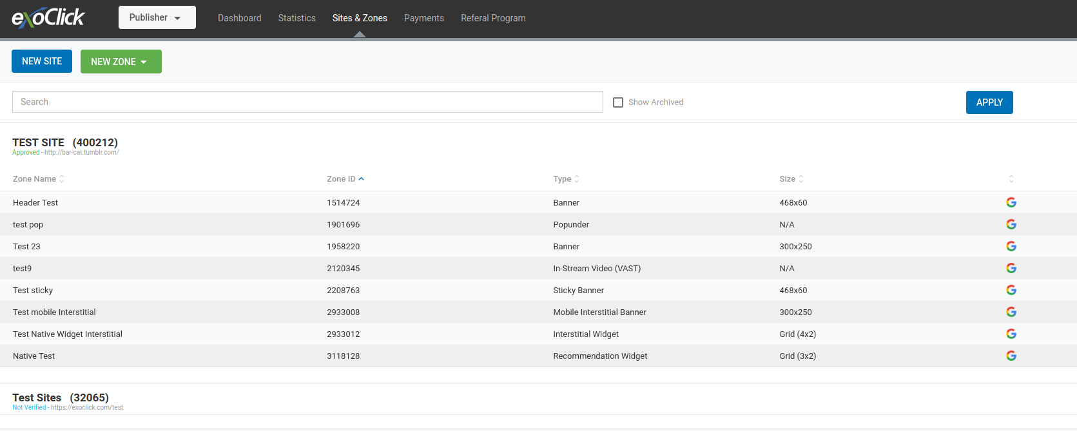1077x431 pixels.
Task: Click Google icon for Test mobile Interstitial
Action: (1011, 312)
